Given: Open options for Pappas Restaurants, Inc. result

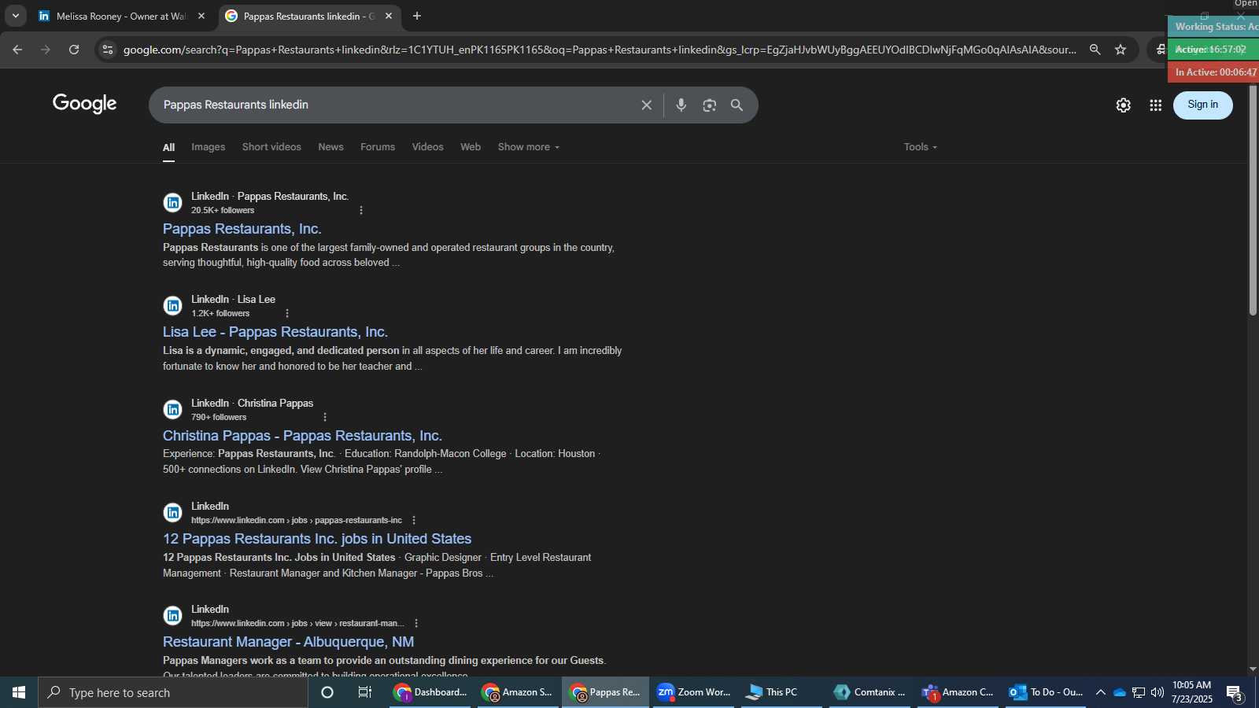Looking at the screenshot, I should (361, 210).
